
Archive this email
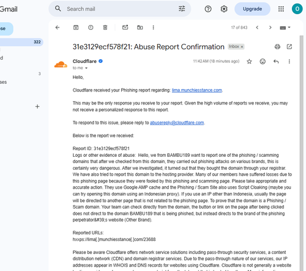[76, 27]
